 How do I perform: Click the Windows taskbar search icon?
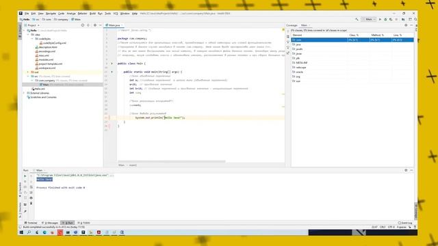(x=29, y=232)
